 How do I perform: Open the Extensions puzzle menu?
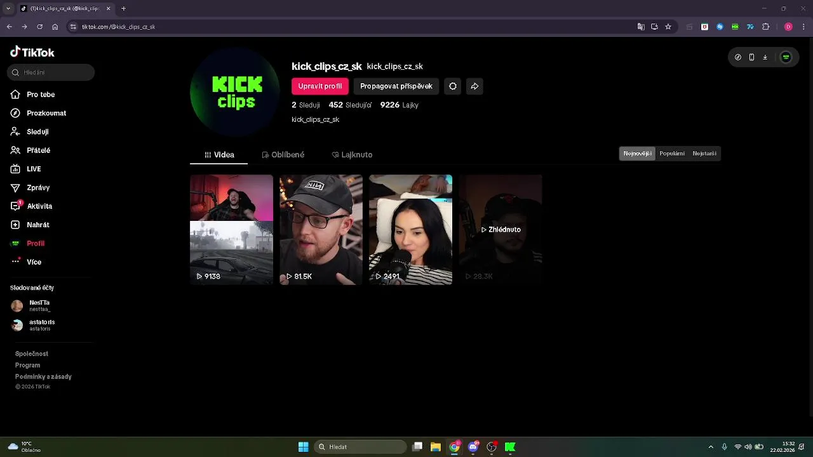point(765,27)
